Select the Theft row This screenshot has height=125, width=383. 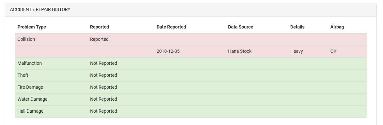(x=191, y=75)
